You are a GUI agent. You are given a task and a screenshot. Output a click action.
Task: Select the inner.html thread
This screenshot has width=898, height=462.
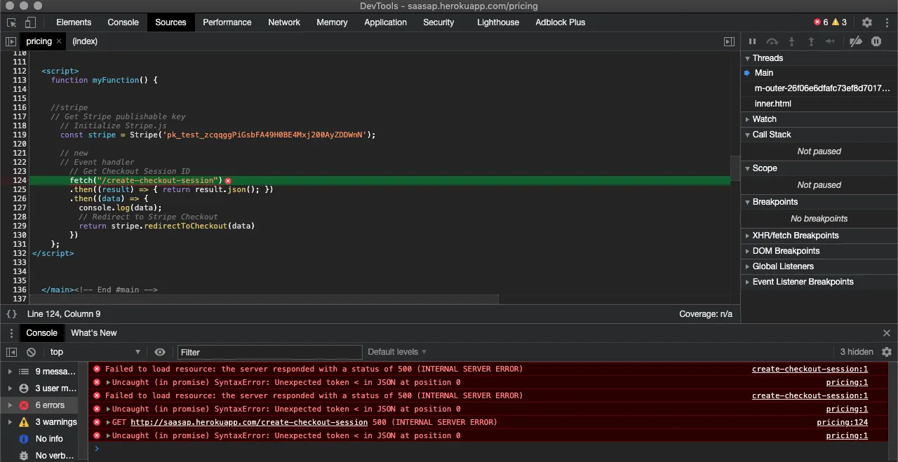pyautogui.click(x=819, y=104)
